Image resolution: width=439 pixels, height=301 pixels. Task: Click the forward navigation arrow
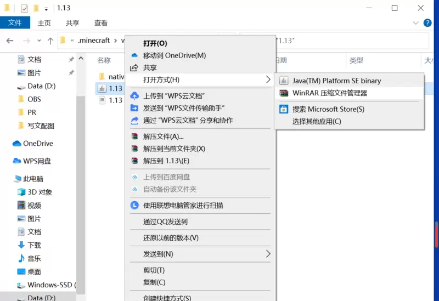pos(26,41)
